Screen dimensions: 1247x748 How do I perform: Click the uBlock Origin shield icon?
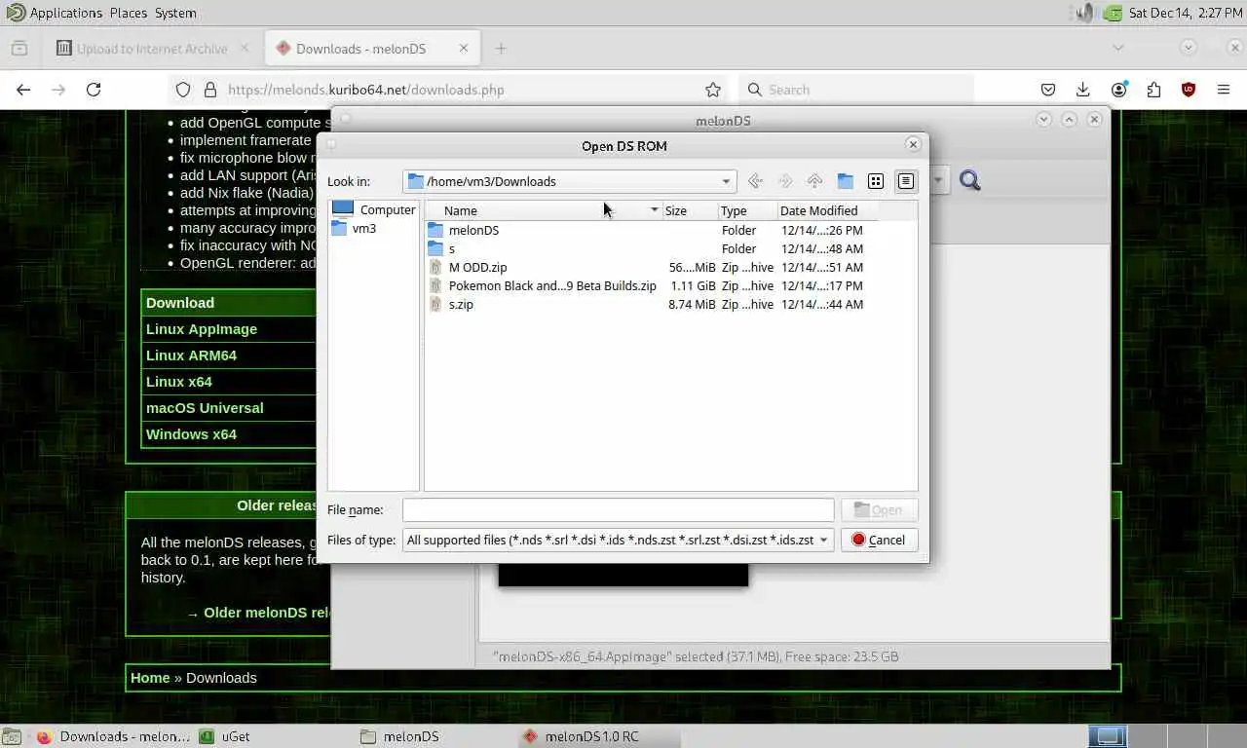click(1189, 90)
